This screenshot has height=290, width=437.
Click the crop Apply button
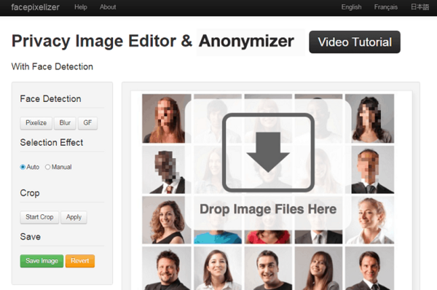click(x=74, y=217)
